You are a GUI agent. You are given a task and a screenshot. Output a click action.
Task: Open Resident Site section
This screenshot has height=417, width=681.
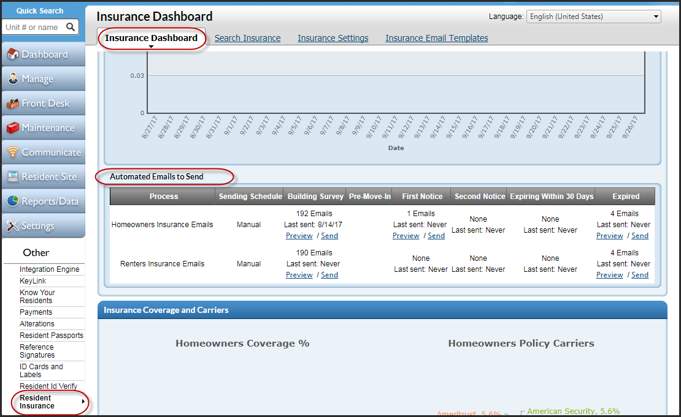[44, 176]
